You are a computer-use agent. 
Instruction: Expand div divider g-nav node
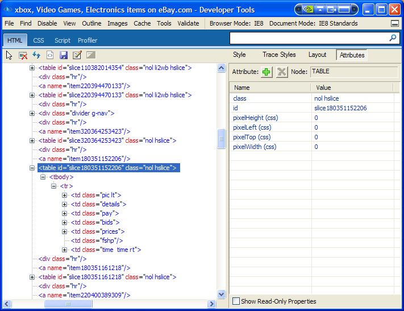tap(32, 114)
